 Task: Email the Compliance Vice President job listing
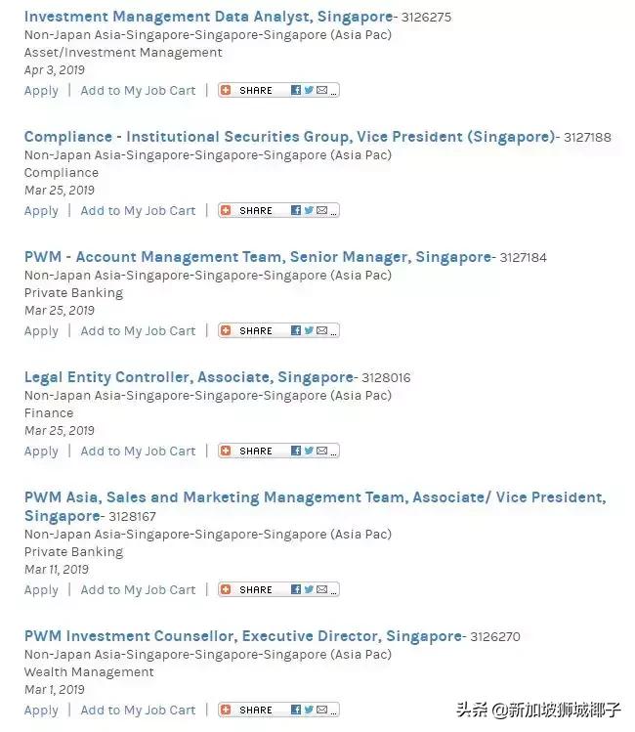click(x=321, y=210)
